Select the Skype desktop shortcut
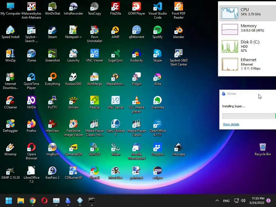276x207 pixels. pyautogui.click(x=157, y=56)
